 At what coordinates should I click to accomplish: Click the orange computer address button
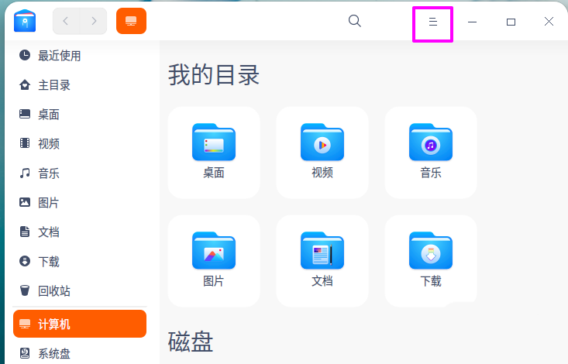click(131, 21)
